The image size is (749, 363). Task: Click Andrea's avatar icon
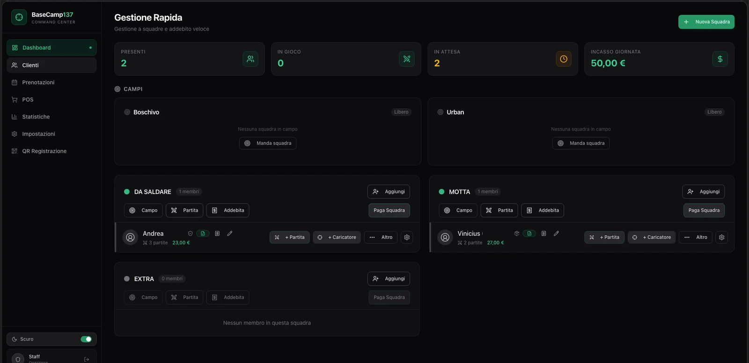pos(130,237)
